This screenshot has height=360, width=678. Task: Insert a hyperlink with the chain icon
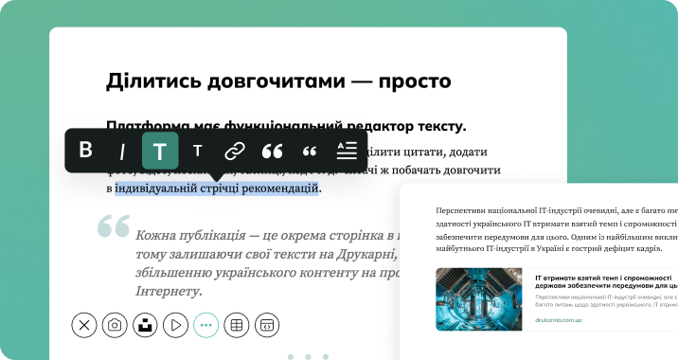click(x=235, y=151)
